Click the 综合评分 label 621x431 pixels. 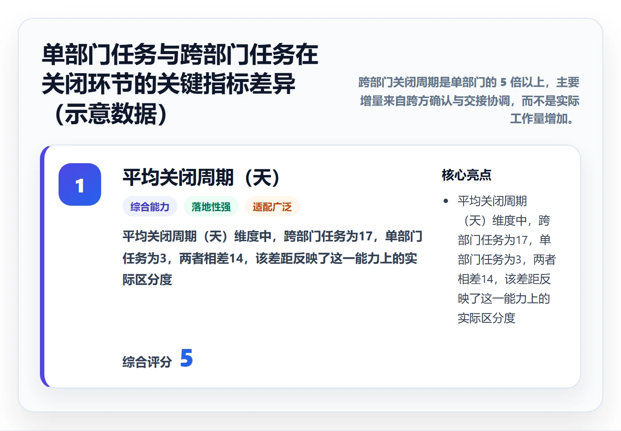pos(147,362)
